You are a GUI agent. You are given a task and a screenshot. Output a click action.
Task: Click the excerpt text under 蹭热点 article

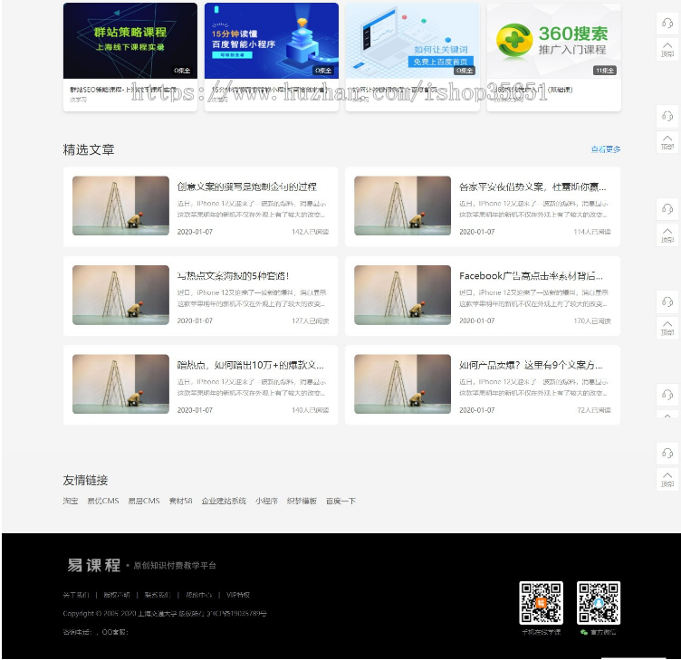(252, 387)
